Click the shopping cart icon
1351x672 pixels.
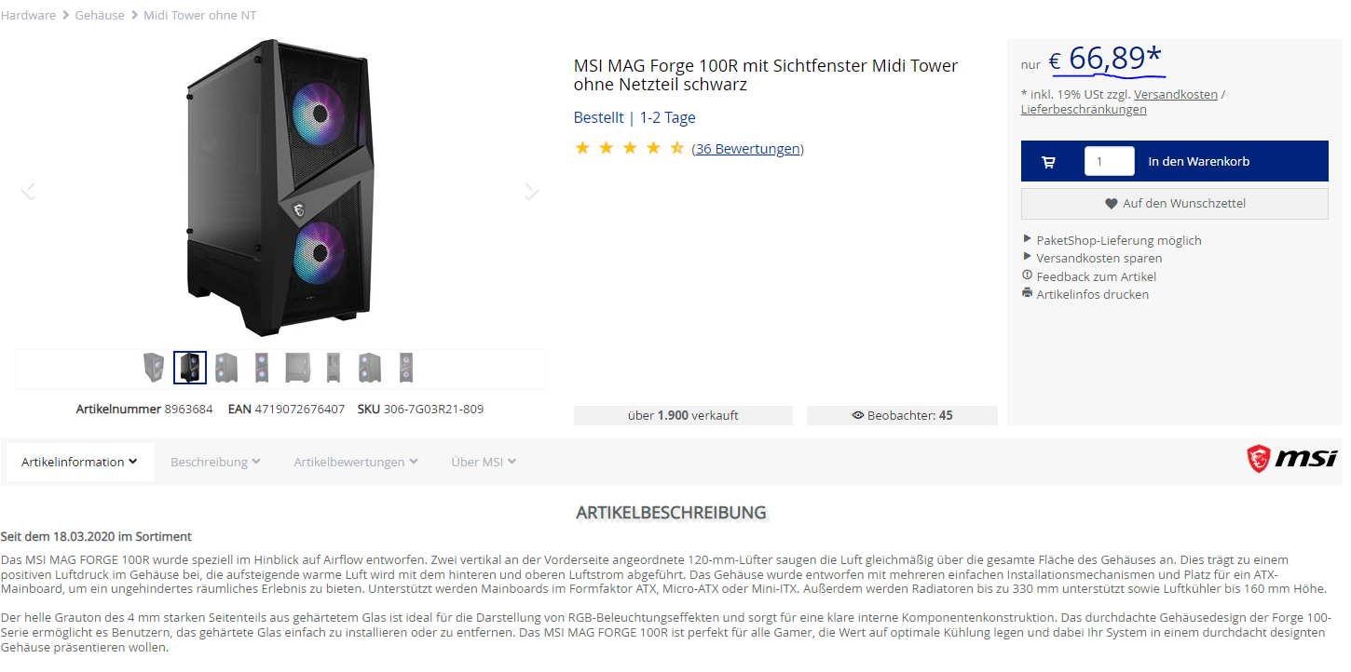(1048, 162)
